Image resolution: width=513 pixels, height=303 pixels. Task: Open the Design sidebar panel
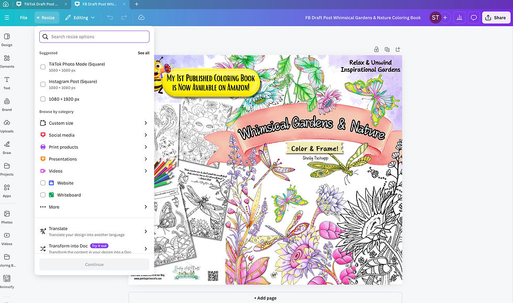click(x=6, y=40)
